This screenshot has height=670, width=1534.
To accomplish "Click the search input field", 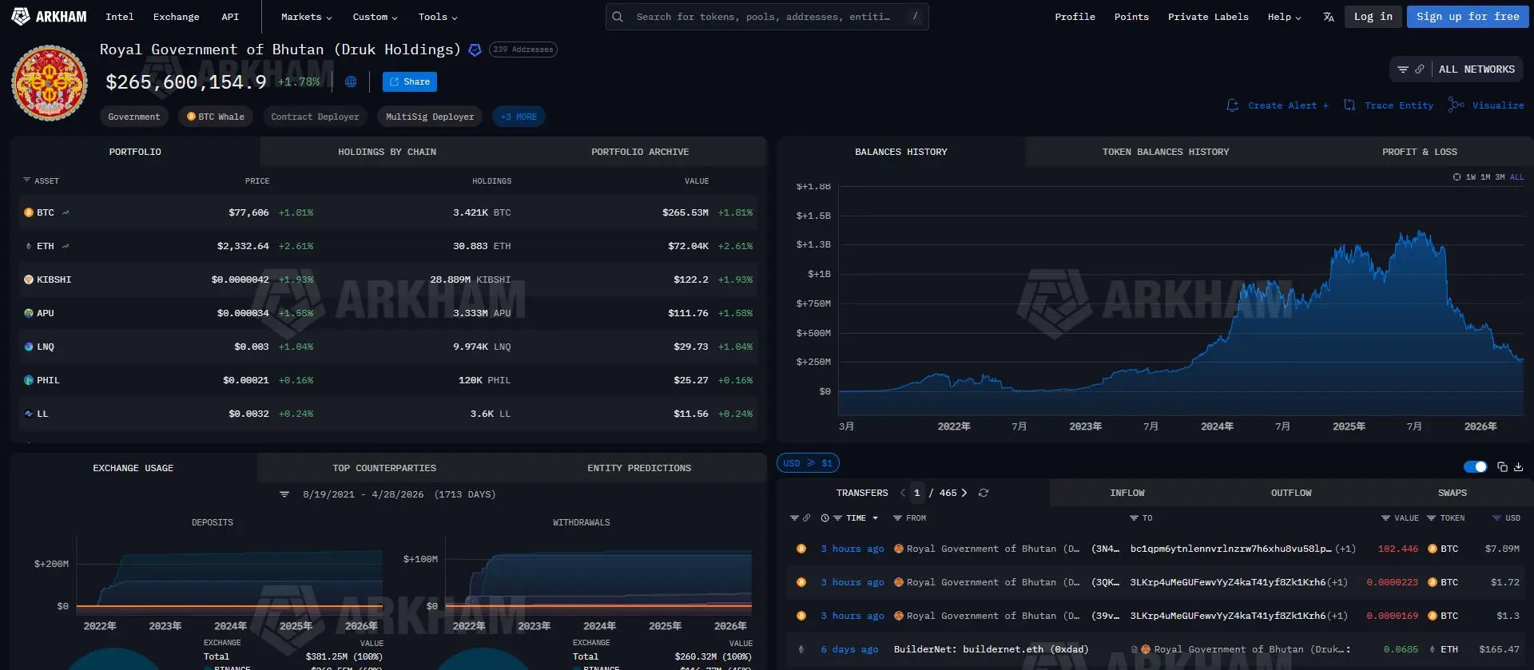I will point(767,17).
